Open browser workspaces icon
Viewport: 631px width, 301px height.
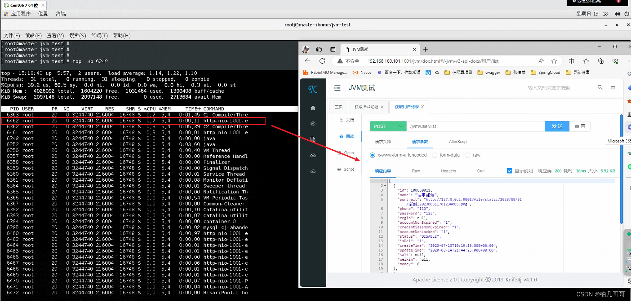tap(319, 50)
